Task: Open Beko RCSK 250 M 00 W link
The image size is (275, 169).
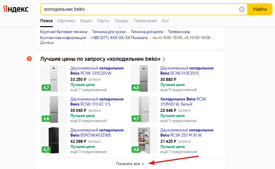Action: (x=187, y=133)
